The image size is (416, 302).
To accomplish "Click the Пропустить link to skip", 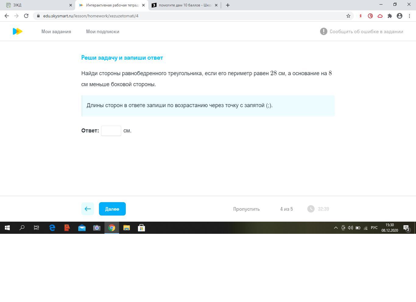I will coord(246,209).
